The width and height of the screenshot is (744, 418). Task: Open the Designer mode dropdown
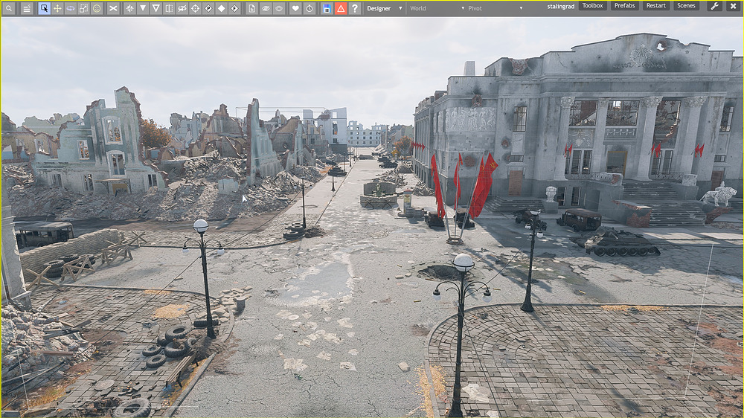(x=384, y=8)
